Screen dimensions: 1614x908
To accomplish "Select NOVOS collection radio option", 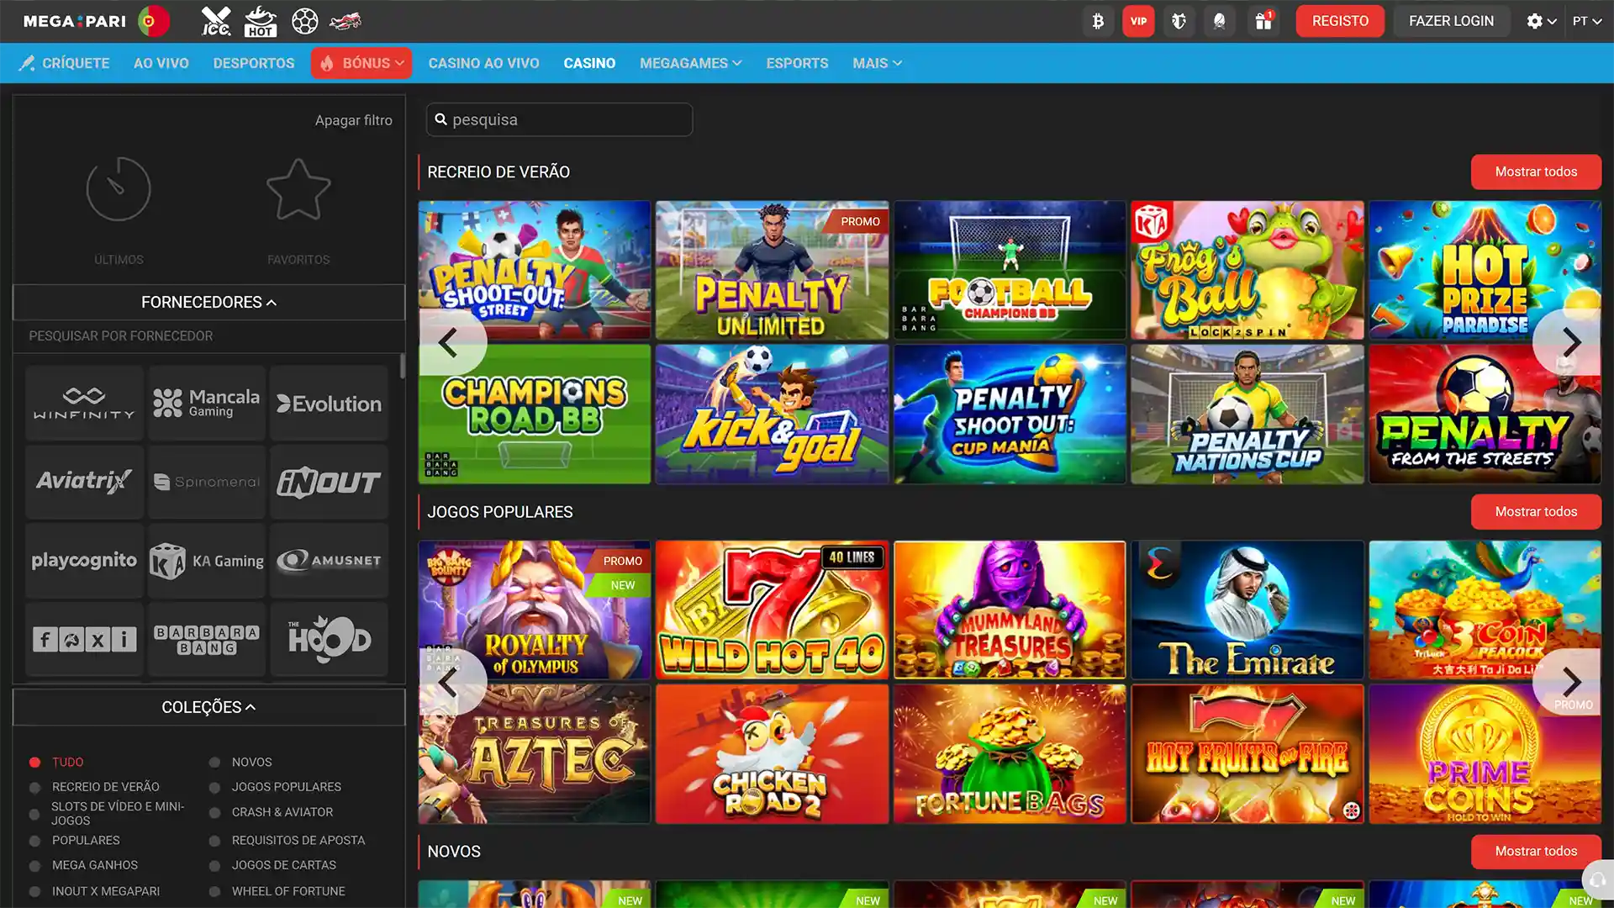I will pos(214,763).
